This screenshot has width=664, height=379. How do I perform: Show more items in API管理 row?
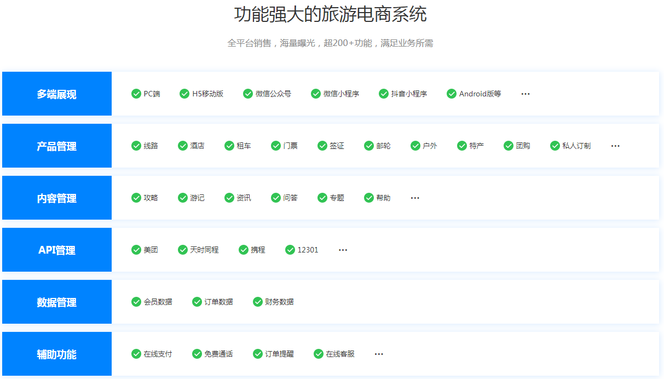point(343,250)
